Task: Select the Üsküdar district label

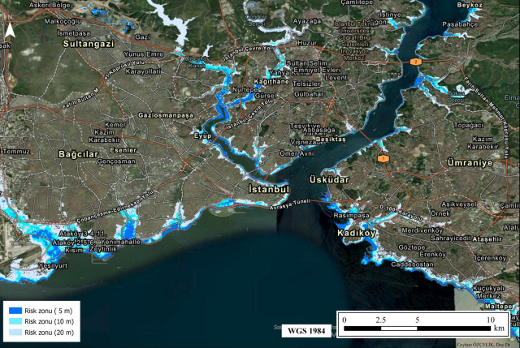Action: coord(329,178)
